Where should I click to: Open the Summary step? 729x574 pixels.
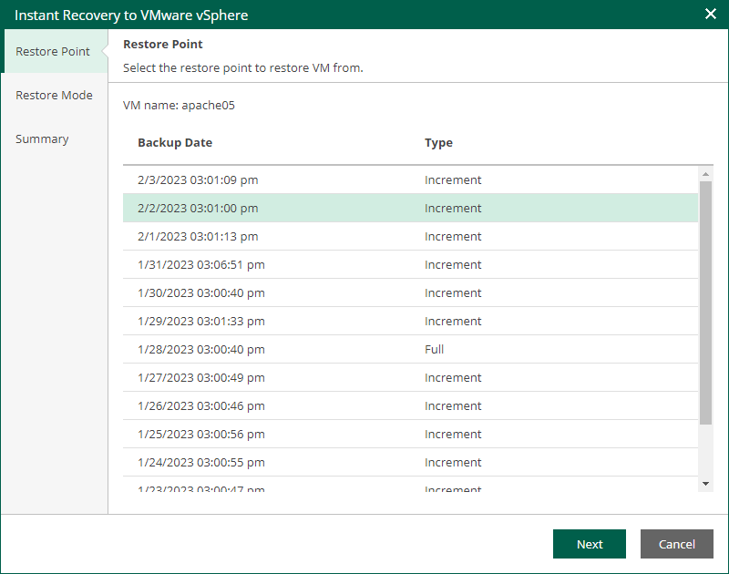point(42,139)
